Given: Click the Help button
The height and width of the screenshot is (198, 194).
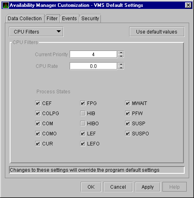Looking at the screenshot, I should (x=175, y=187).
